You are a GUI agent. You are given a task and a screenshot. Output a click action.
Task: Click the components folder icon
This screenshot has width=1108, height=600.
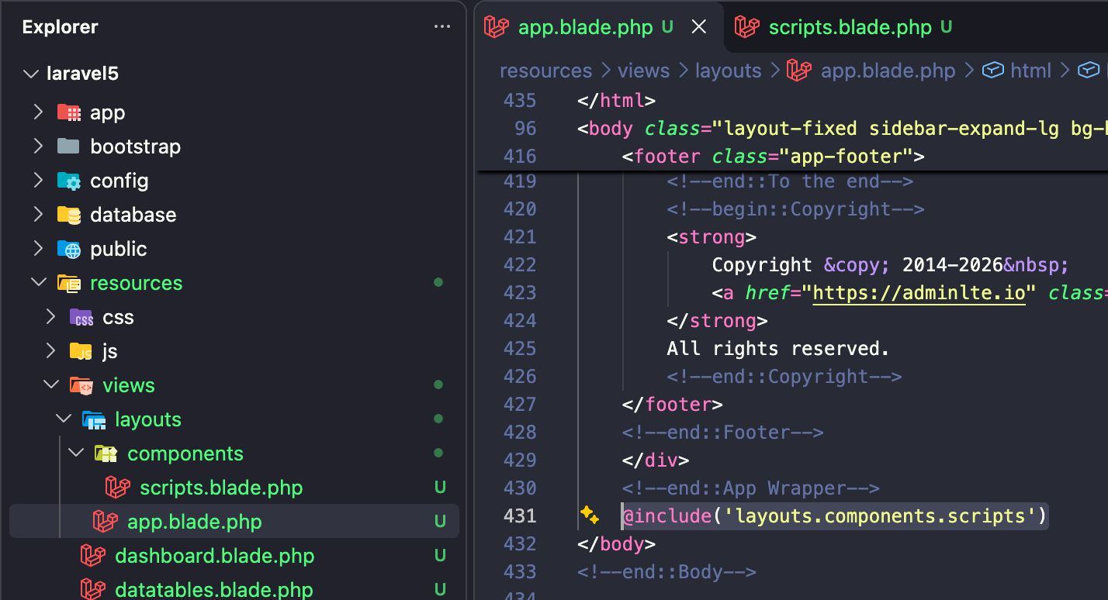coord(106,453)
